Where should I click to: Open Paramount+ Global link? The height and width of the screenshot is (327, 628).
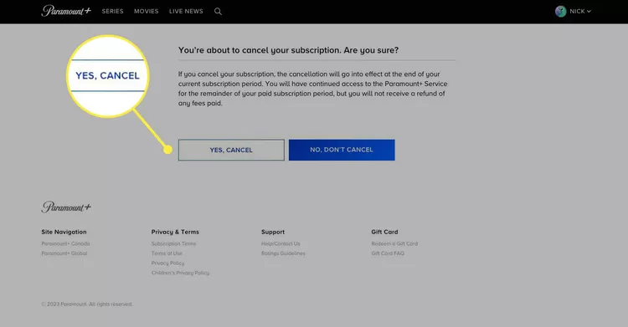pos(64,253)
